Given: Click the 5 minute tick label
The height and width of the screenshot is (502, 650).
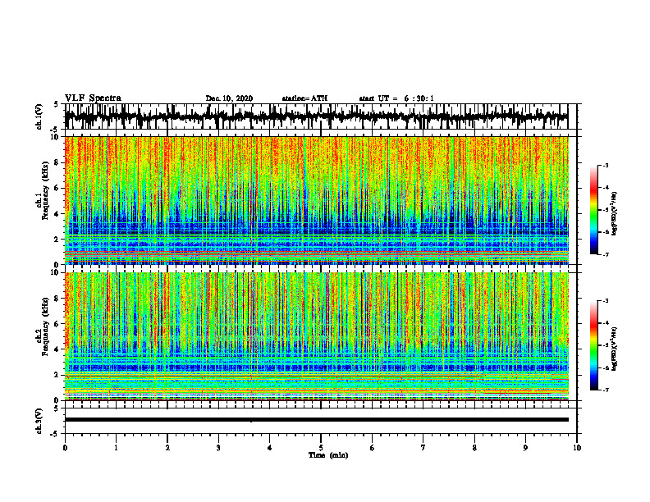Looking at the screenshot, I should pos(321,448).
